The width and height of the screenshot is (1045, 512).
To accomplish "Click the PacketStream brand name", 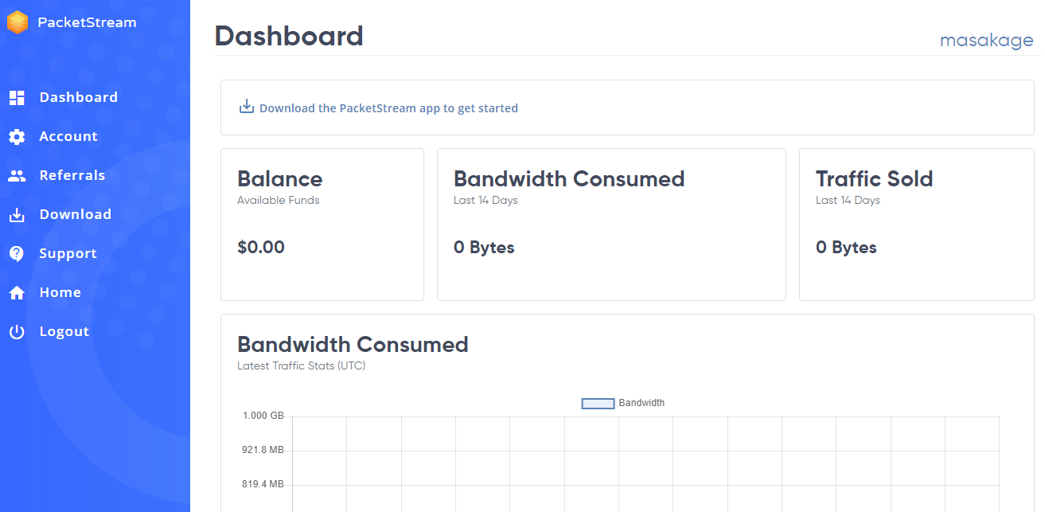I will click(87, 22).
